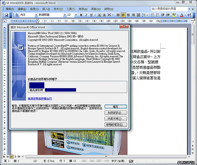197x165 pixels.
Task: Click the 技術支援(T)... button
Action: (116, 119)
